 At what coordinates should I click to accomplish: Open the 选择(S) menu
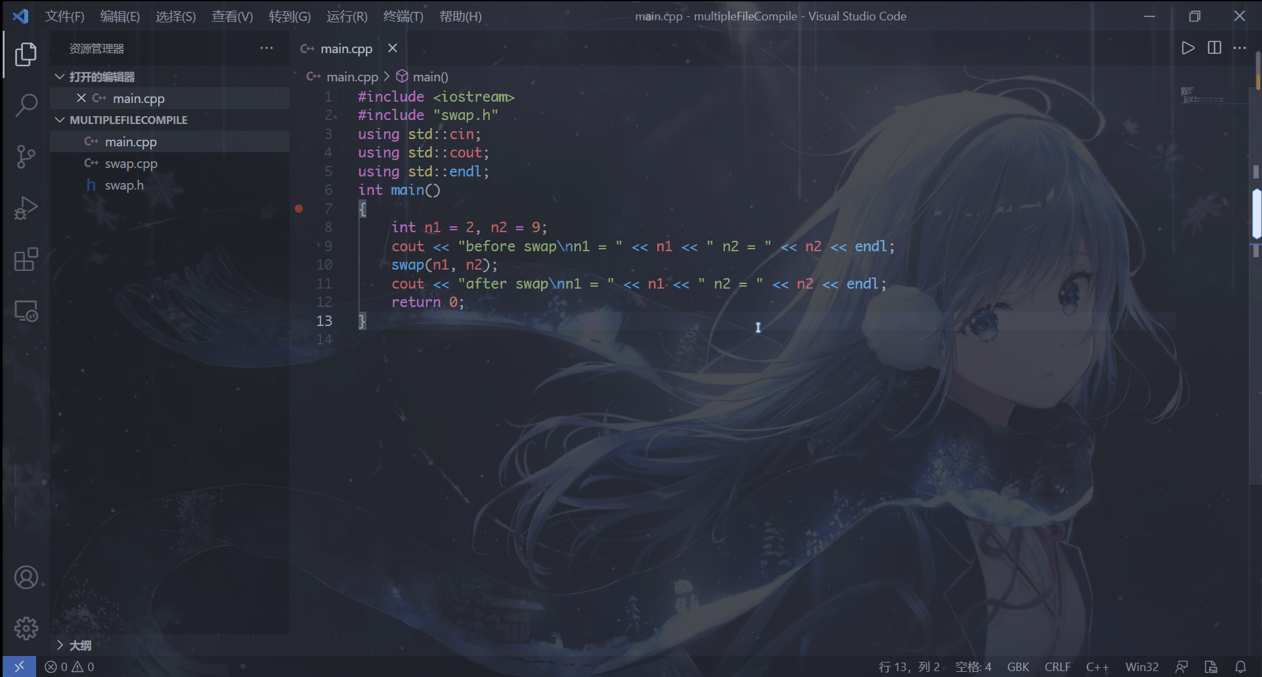pyautogui.click(x=175, y=16)
